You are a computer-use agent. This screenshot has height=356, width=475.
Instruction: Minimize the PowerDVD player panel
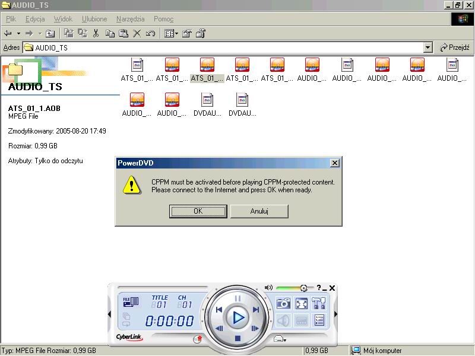325,289
